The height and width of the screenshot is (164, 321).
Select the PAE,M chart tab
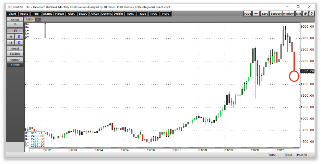tap(29, 19)
